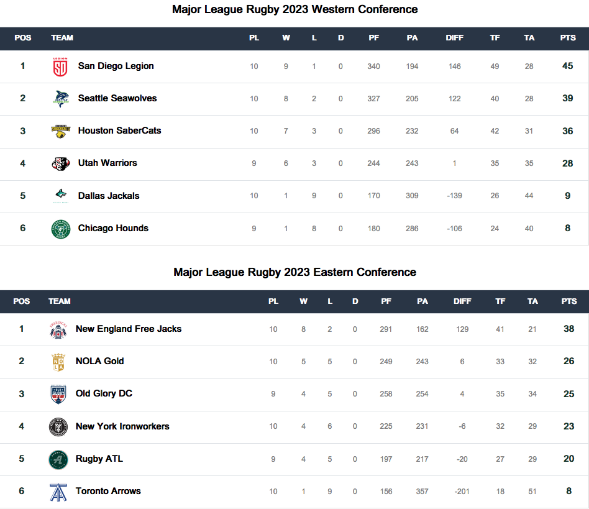Click the Eastern Conference PF column header
This screenshot has height=509, width=589.
pyautogui.click(x=386, y=301)
